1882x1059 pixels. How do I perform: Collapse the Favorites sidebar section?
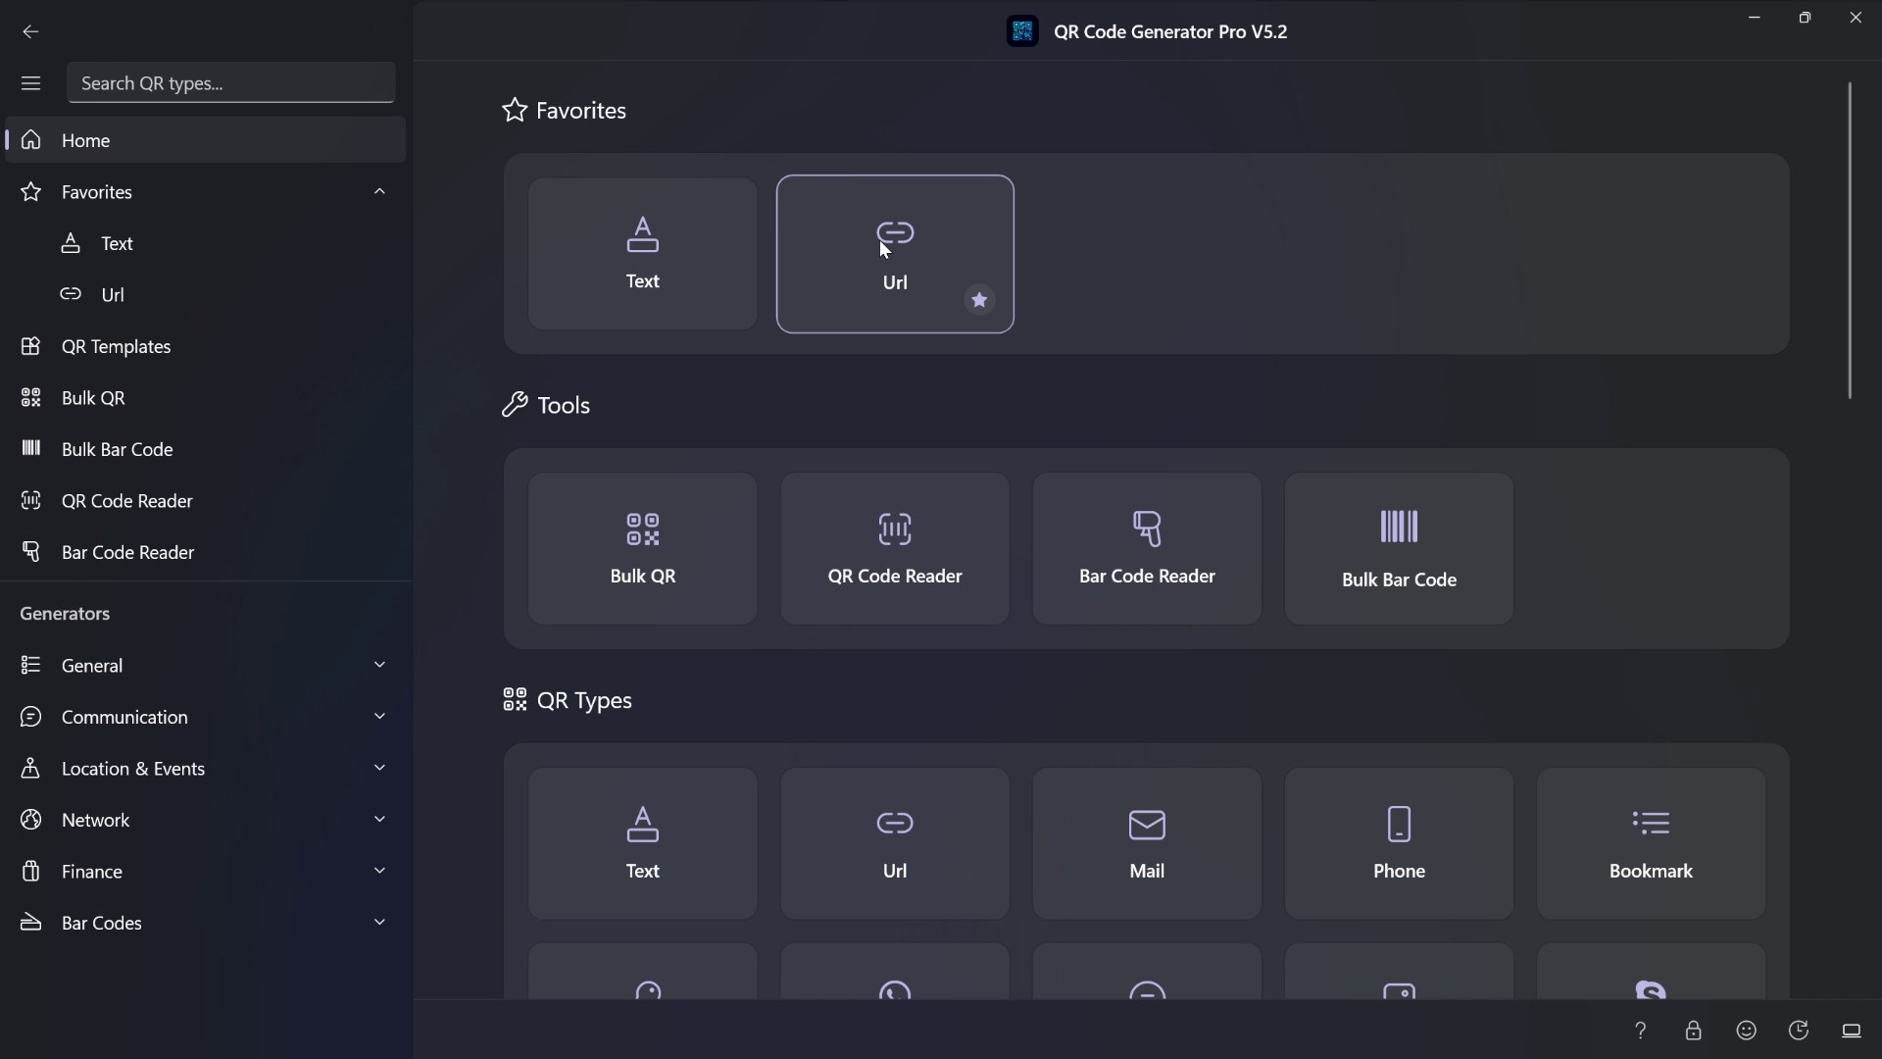379,192
